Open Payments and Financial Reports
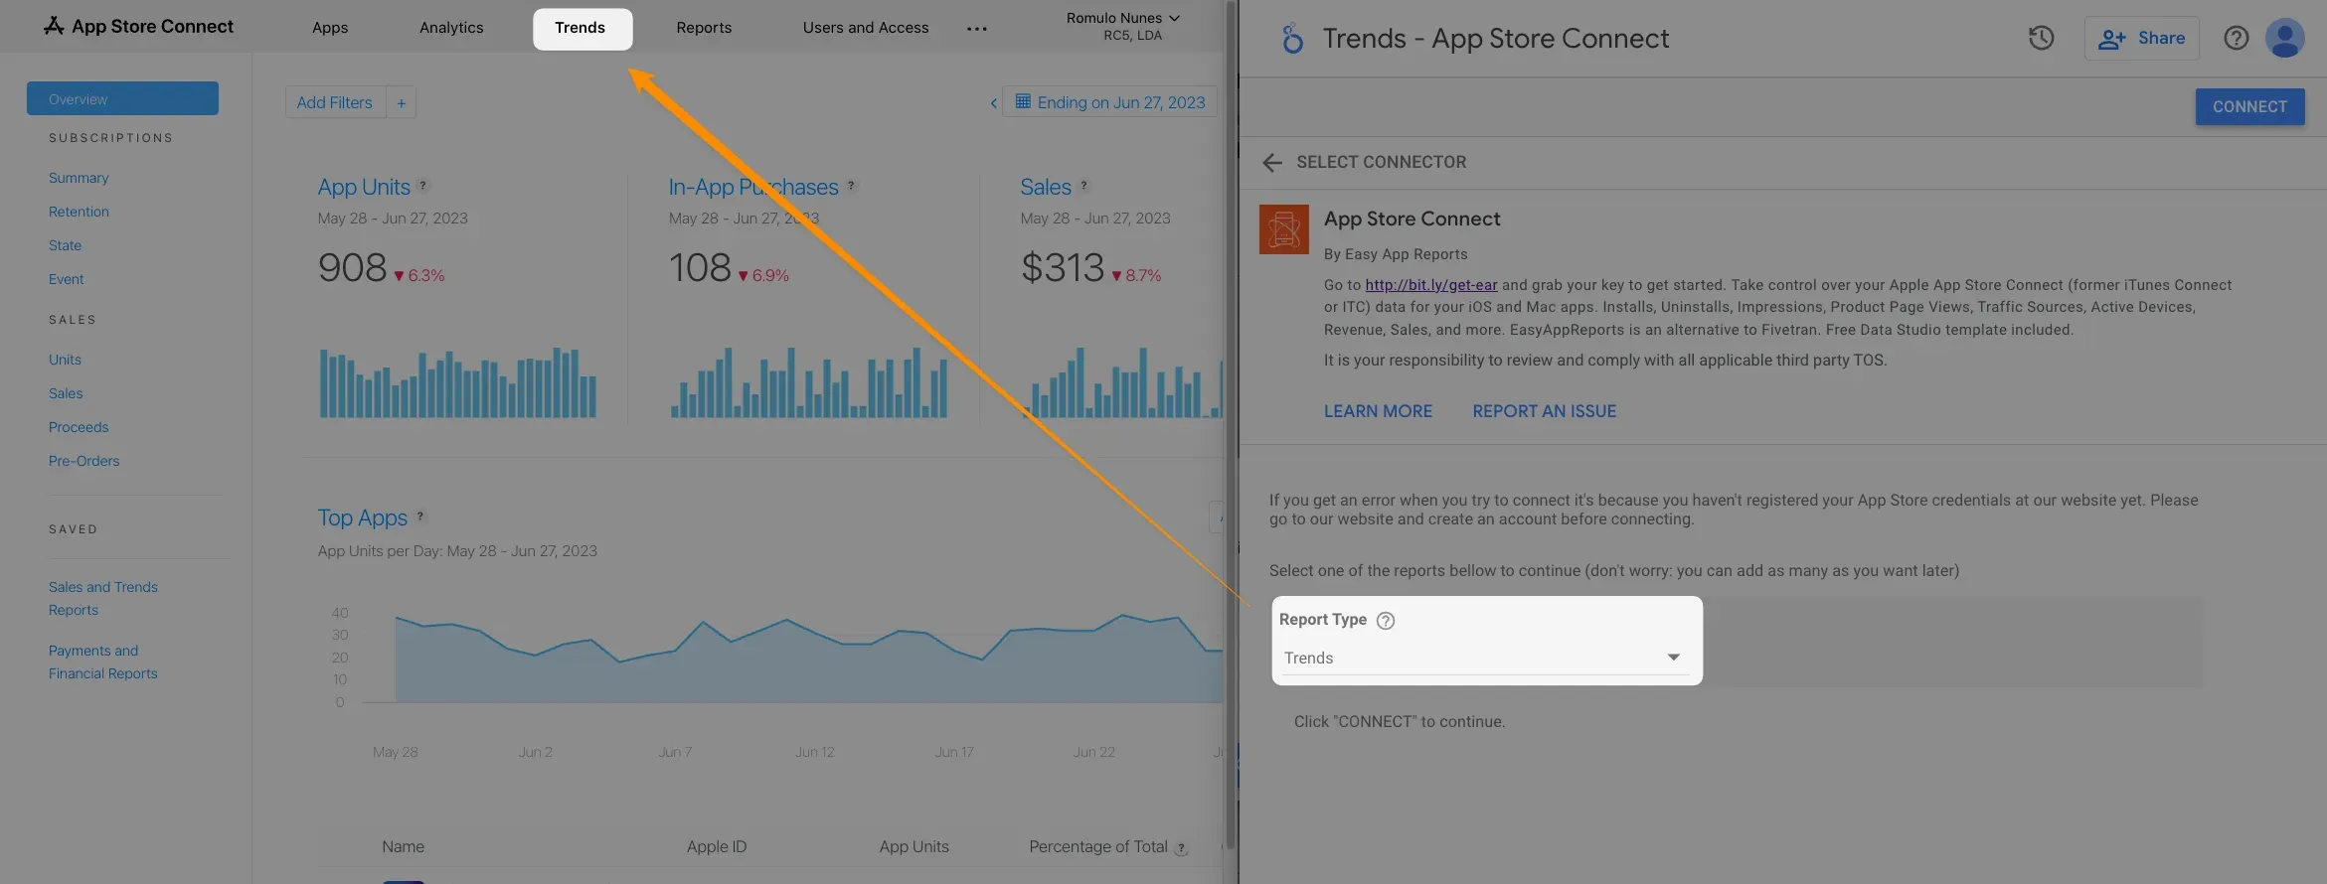Viewport: 2327px width, 884px height. tap(103, 662)
